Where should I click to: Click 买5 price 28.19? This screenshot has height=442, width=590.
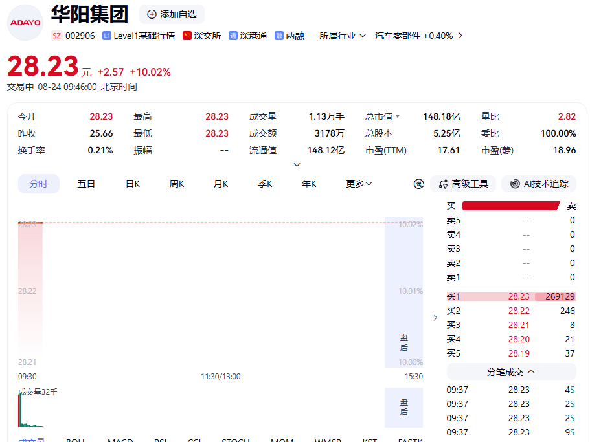tap(519, 354)
